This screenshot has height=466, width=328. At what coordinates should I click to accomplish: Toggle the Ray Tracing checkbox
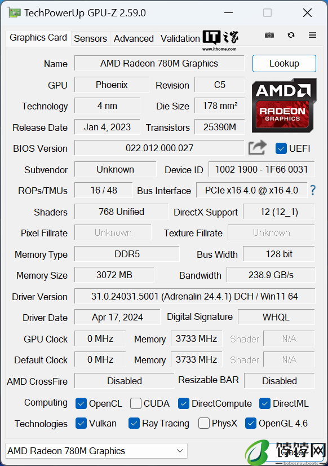click(x=134, y=424)
